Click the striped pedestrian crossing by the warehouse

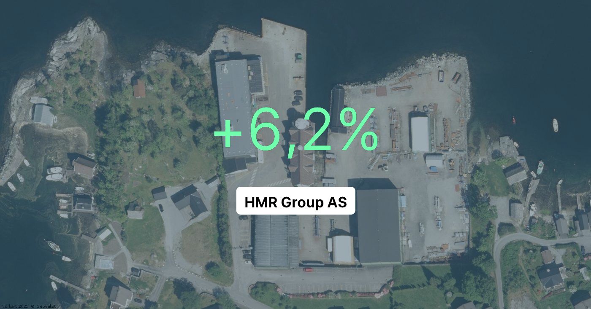click(253, 177)
